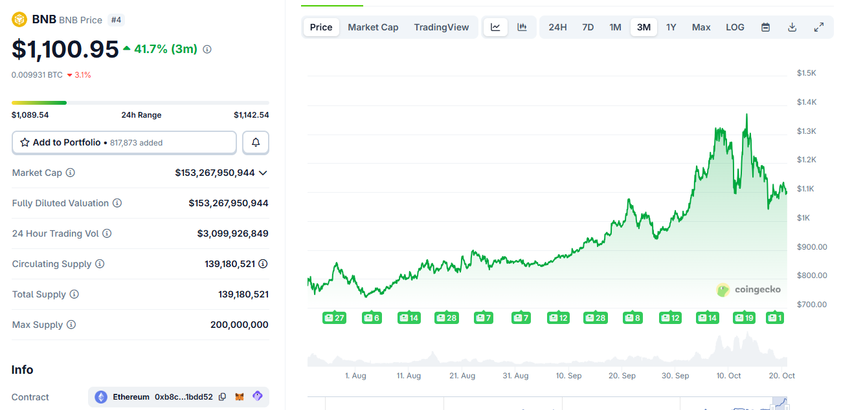
Task: Expand the Market Cap breakdown chevron
Action: (263, 173)
